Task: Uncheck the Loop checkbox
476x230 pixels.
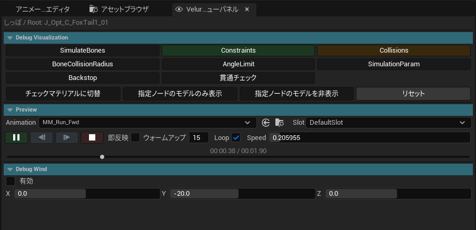Action: click(236, 137)
